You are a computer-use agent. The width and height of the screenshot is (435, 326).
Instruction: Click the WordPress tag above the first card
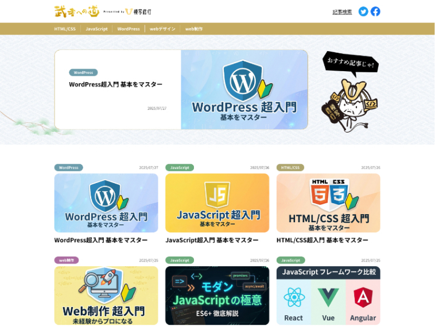(x=68, y=168)
